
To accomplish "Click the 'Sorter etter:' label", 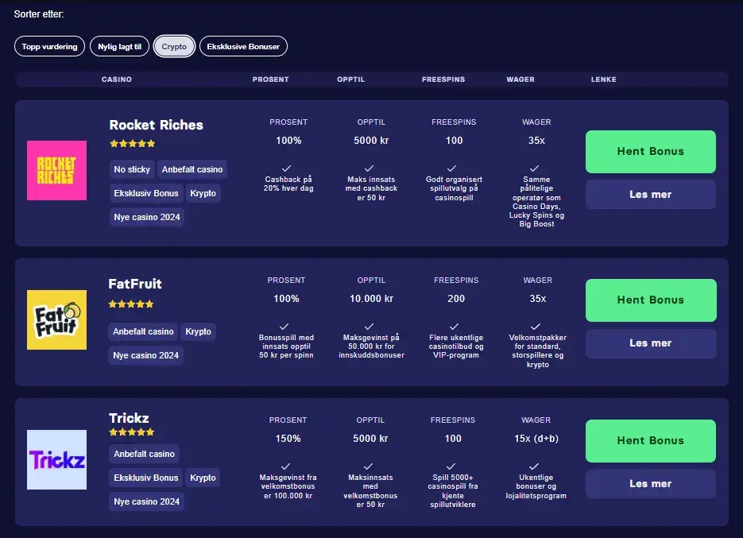I will click(39, 14).
